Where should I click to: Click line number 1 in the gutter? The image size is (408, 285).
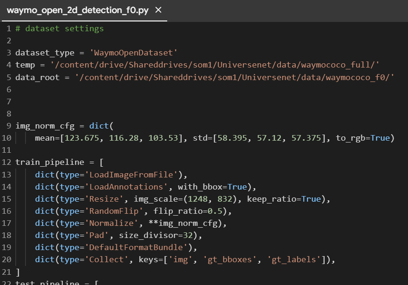pyautogui.click(x=8, y=28)
